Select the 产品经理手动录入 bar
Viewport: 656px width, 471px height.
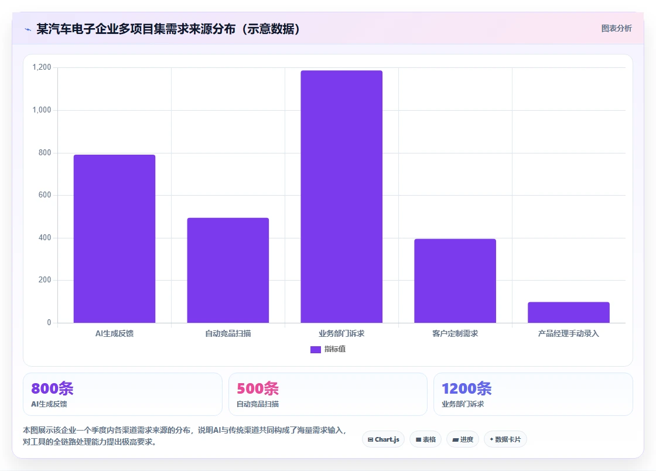569,312
